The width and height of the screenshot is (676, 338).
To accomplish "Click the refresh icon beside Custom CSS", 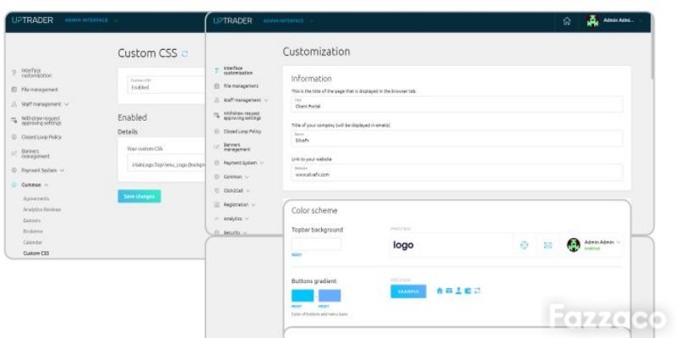I will [184, 53].
